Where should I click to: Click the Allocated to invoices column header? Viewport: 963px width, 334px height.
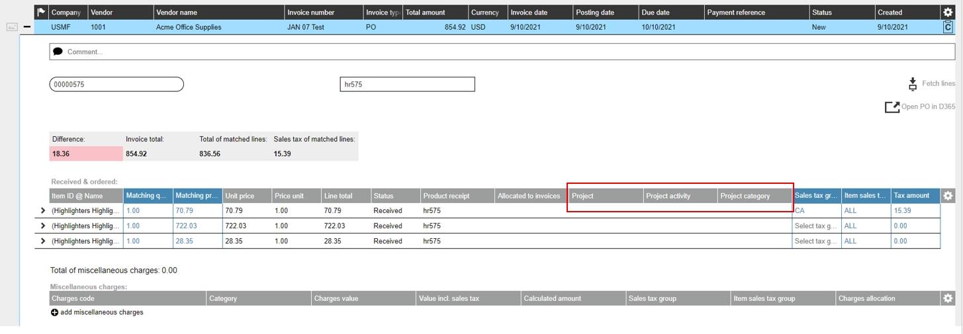tap(531, 196)
